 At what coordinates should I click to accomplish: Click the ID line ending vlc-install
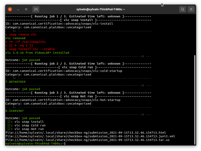59,24
